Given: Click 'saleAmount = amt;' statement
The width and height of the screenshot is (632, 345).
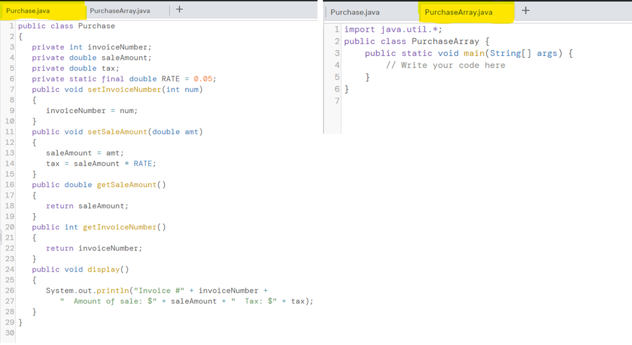Looking at the screenshot, I should click(84, 153).
